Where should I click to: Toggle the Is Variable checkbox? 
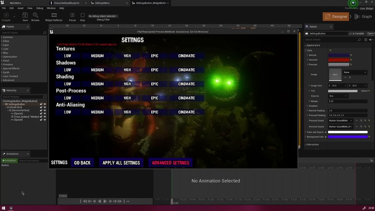point(350,34)
